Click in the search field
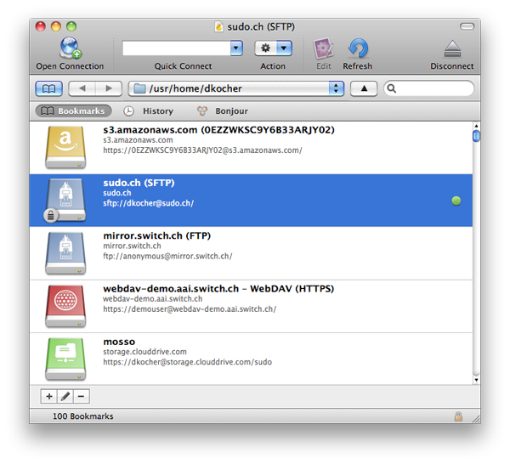This screenshot has width=510, height=464. pos(428,88)
